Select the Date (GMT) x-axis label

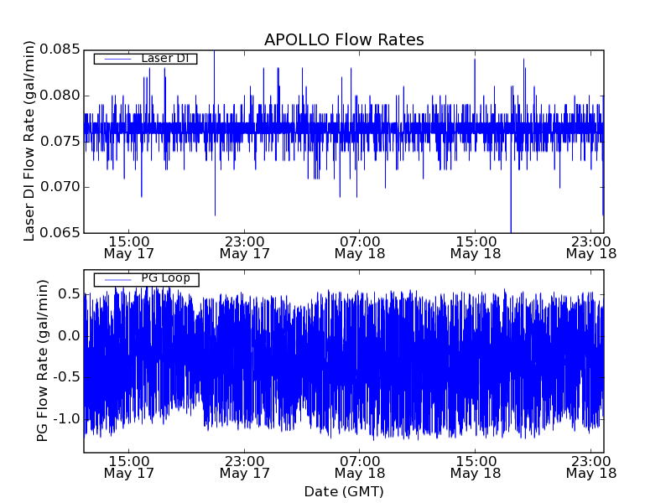tap(344, 491)
